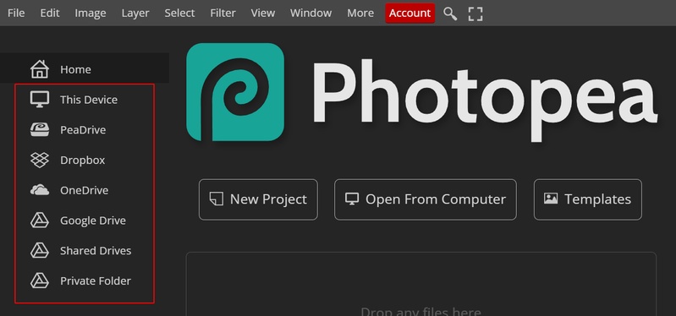676x316 pixels.
Task: Open the Image menu
Action: (91, 13)
